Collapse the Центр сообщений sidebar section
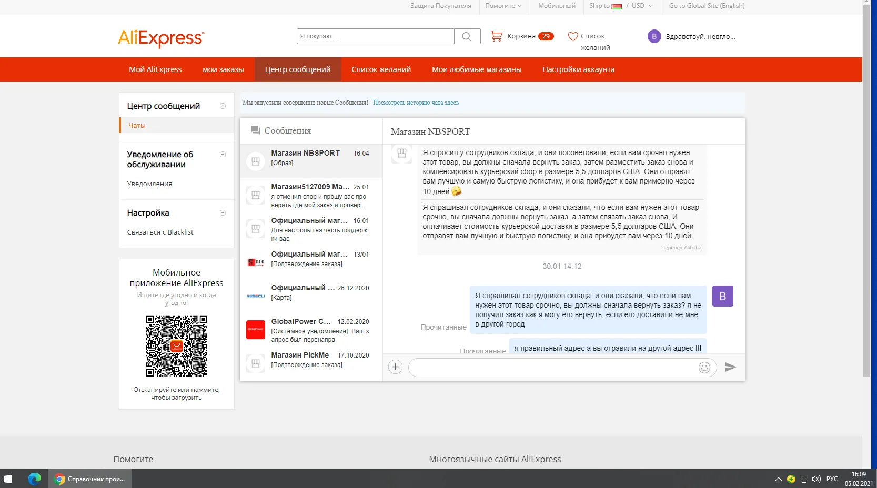This screenshot has height=488, width=877. (x=223, y=106)
